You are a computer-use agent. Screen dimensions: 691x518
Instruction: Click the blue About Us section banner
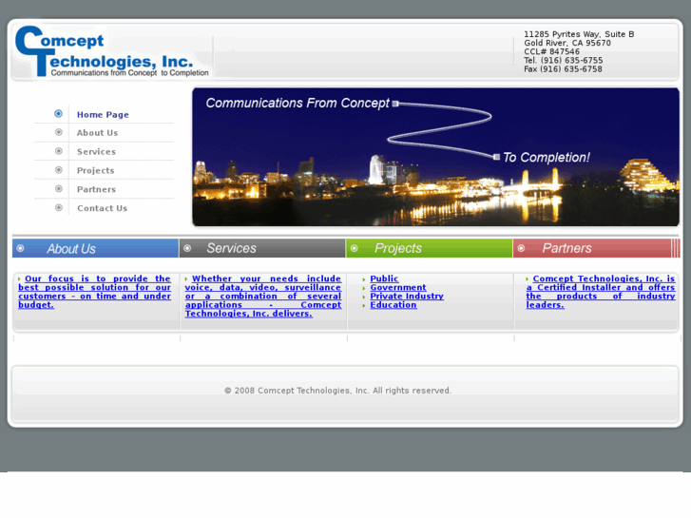(x=95, y=248)
